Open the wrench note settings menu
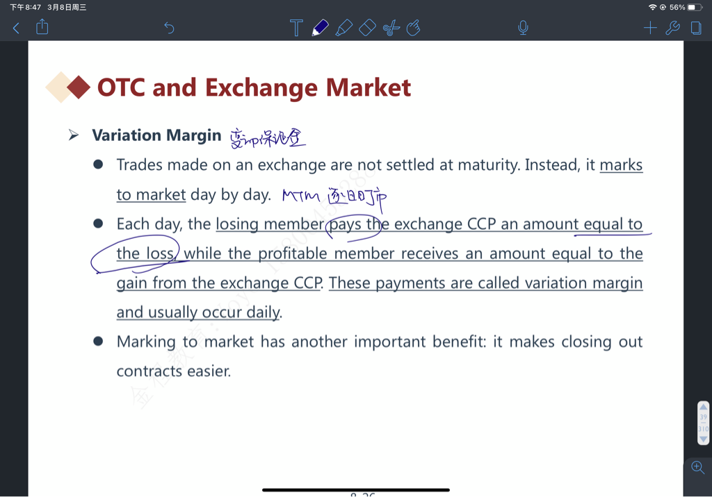Screen dimensions: 712x497 pyautogui.click(x=672, y=28)
